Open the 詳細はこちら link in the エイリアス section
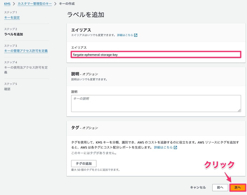 point(126,35)
